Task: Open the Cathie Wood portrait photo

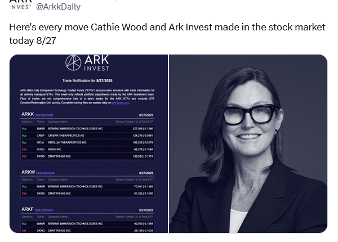Action: [248, 144]
